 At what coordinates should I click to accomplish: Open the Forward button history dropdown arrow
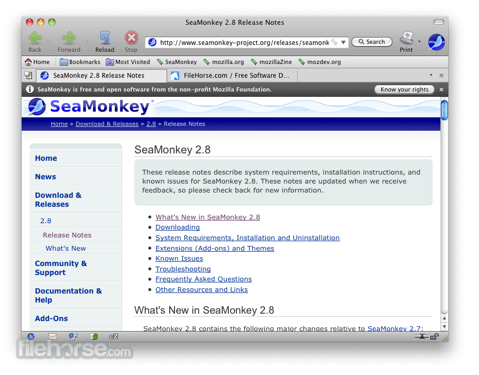pyautogui.click(x=87, y=41)
